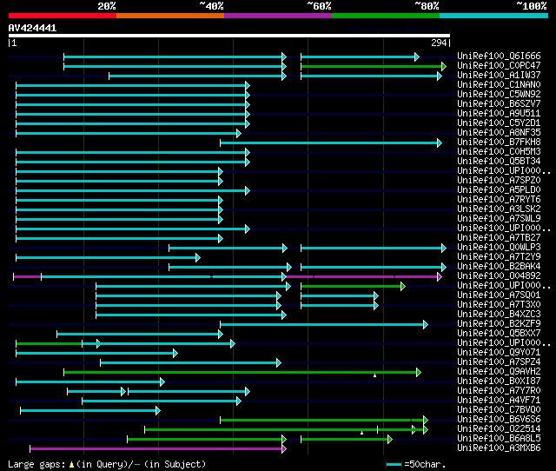Click the UniRef100_A7T3X0 label
The image size is (556, 471).
click(499, 305)
